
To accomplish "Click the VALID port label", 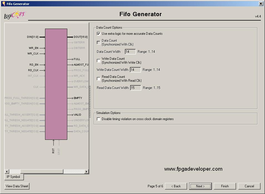I will point(77,115).
